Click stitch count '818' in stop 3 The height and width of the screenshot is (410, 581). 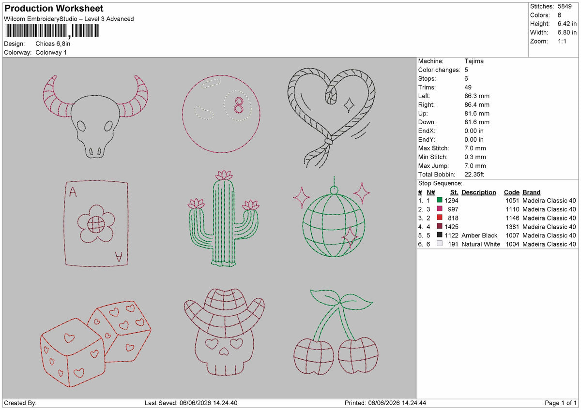tap(453, 218)
